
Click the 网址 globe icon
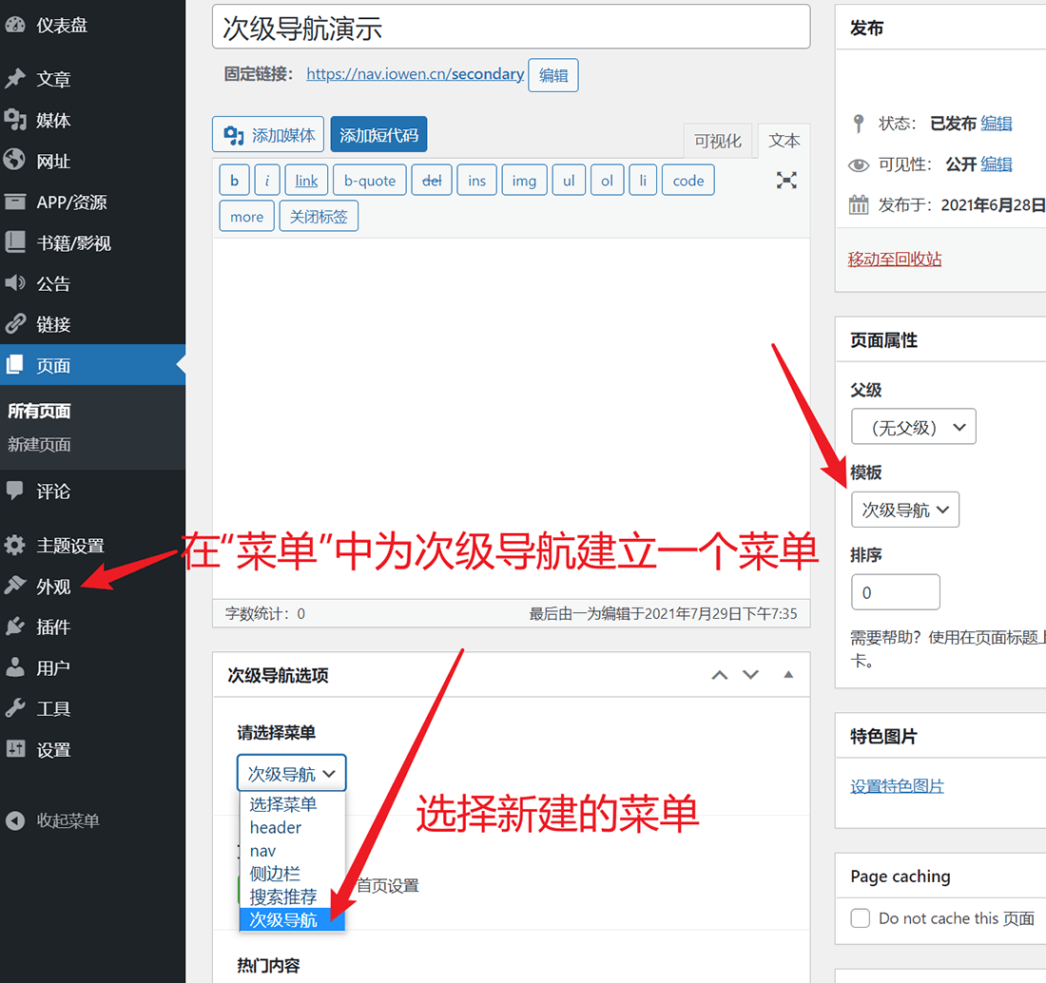point(14,161)
